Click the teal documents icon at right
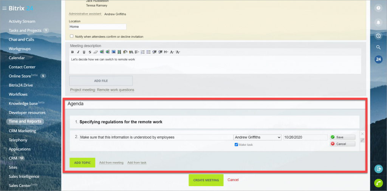The image size is (387, 191). coord(378,169)
